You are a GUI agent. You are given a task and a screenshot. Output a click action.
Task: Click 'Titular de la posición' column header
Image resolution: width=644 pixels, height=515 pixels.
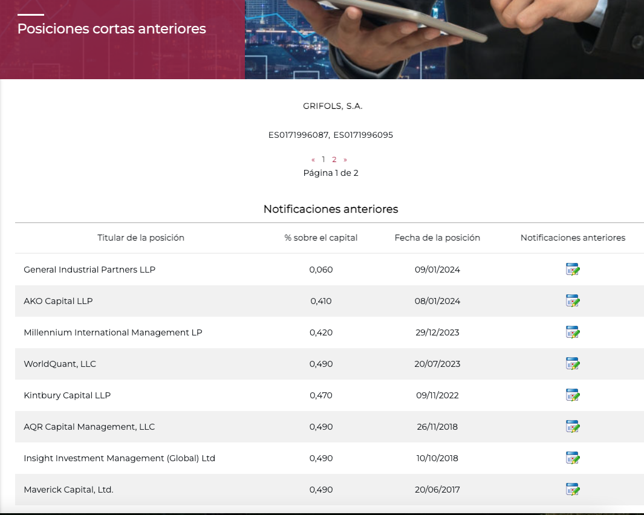[x=141, y=238]
